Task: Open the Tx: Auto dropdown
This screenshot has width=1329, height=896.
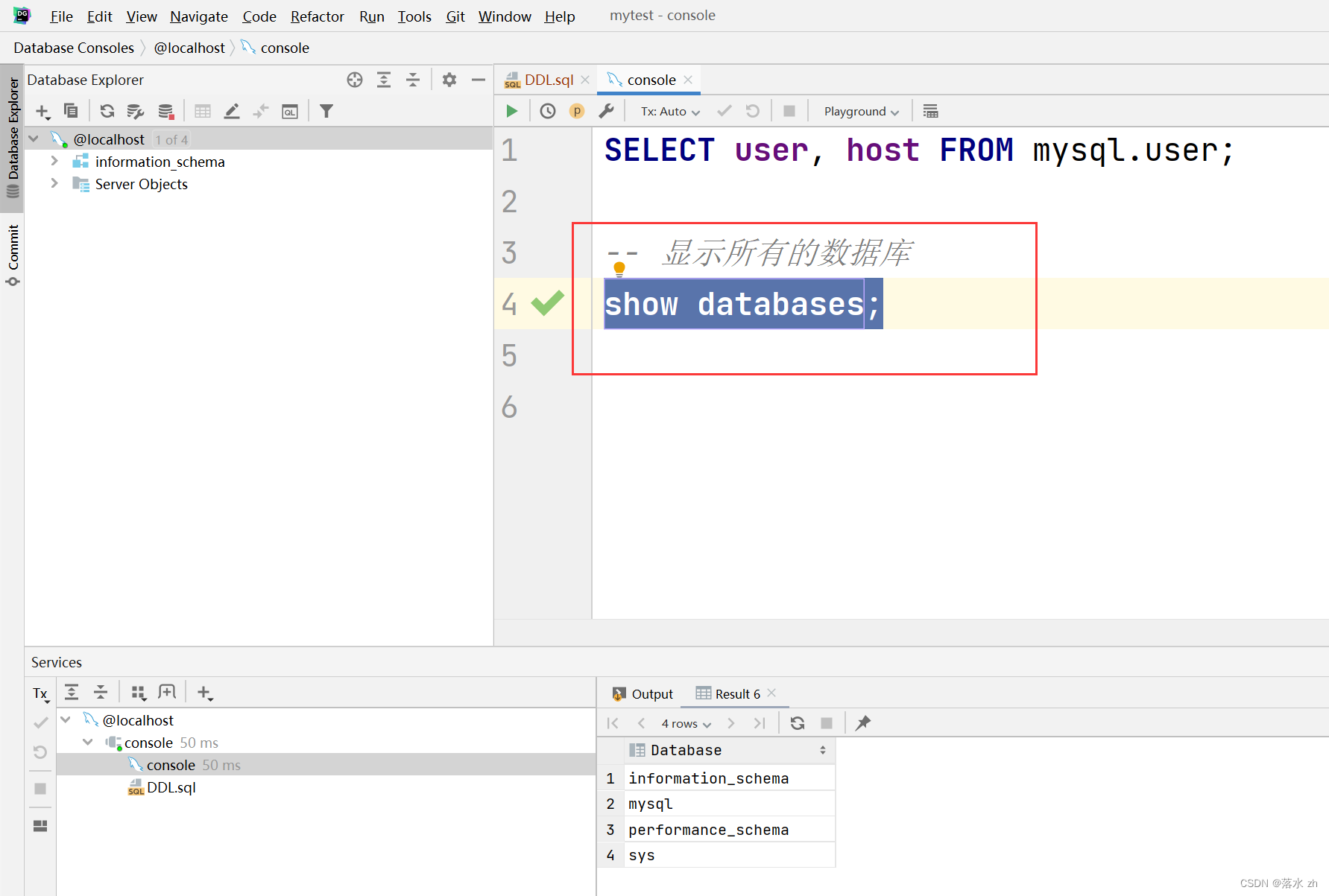Action: pyautogui.click(x=670, y=111)
